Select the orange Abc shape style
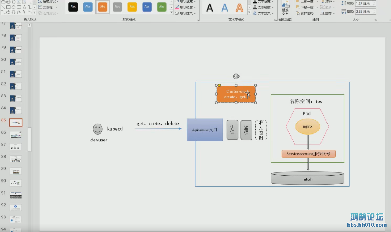 pyautogui.click(x=103, y=7)
